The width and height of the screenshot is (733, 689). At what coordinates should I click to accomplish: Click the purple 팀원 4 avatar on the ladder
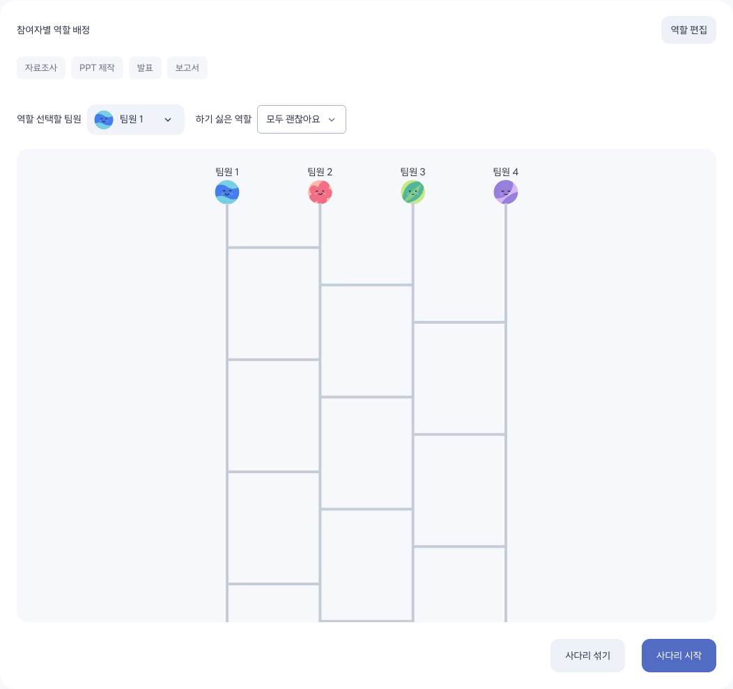point(506,192)
